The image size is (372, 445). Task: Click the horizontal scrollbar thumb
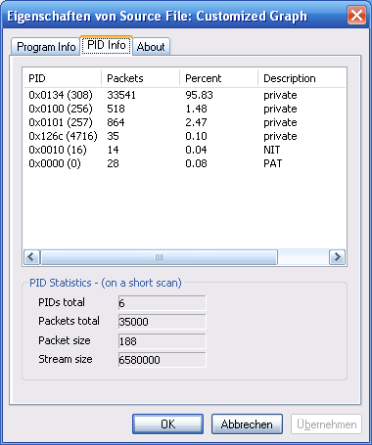pyautogui.click(x=159, y=257)
